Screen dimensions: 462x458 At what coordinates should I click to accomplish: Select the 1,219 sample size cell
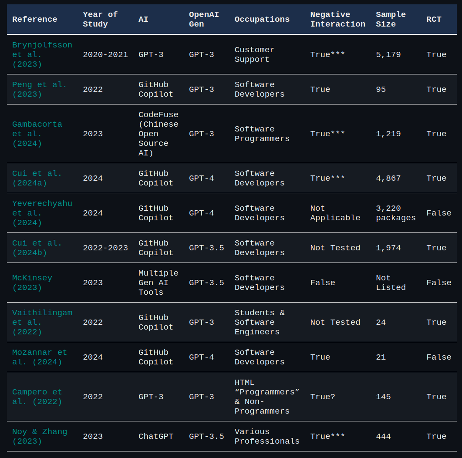(x=388, y=134)
